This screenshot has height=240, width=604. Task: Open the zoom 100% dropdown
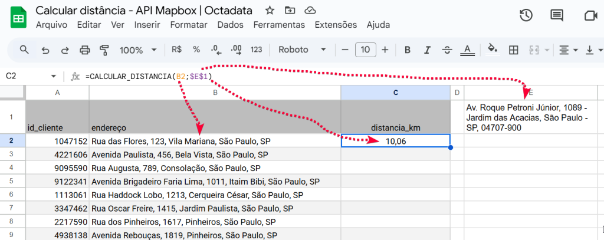pos(138,50)
